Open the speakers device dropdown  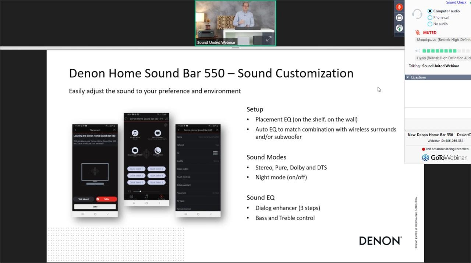point(443,58)
